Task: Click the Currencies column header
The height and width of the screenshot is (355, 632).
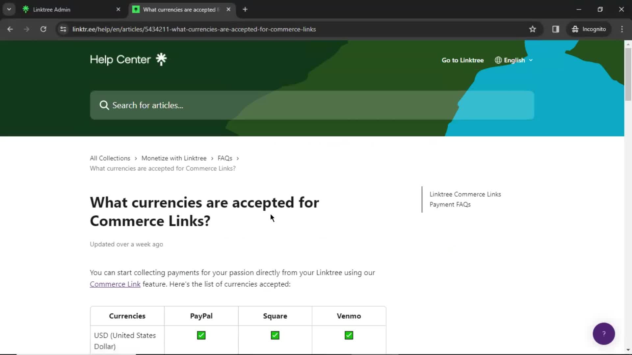Action: pos(127,316)
